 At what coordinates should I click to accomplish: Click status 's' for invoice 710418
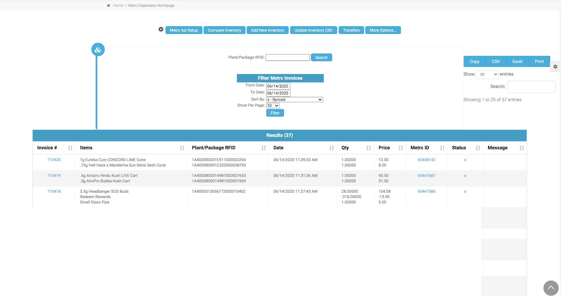465,191
